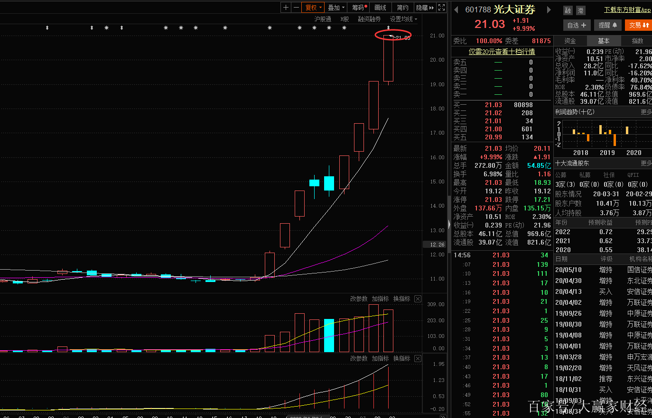Screen dimensions: 652x418
Task: Open 19/09/26 中原证券 rating row
Action: point(603,313)
